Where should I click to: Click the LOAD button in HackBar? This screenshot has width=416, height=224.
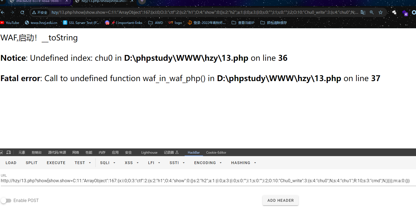[x=11, y=163]
